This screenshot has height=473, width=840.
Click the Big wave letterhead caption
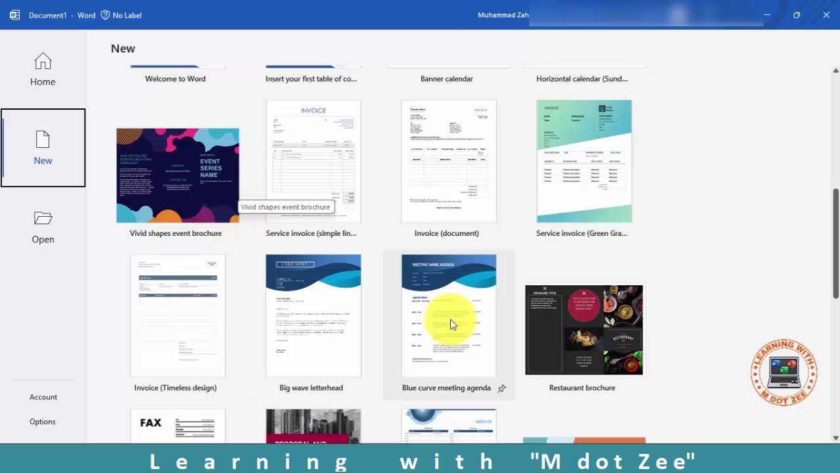point(311,388)
